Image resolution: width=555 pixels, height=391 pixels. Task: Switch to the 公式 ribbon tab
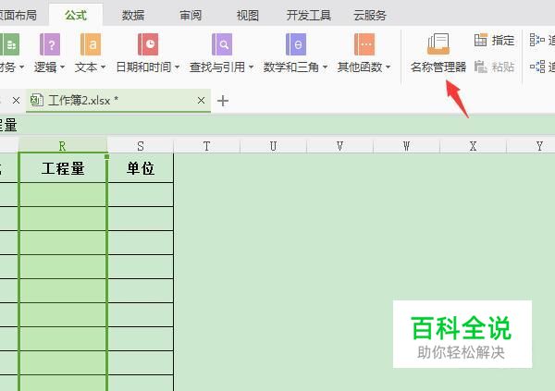[x=76, y=15]
